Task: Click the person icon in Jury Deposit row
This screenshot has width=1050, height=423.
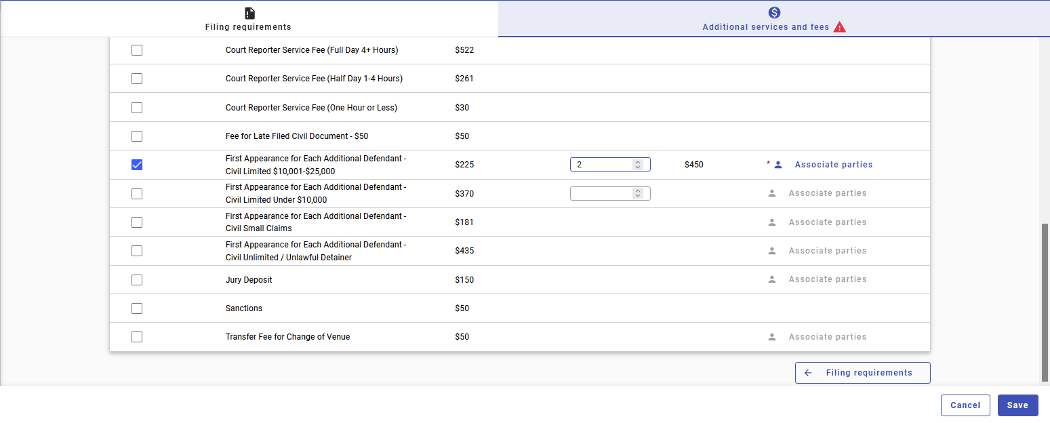Action: click(x=771, y=279)
